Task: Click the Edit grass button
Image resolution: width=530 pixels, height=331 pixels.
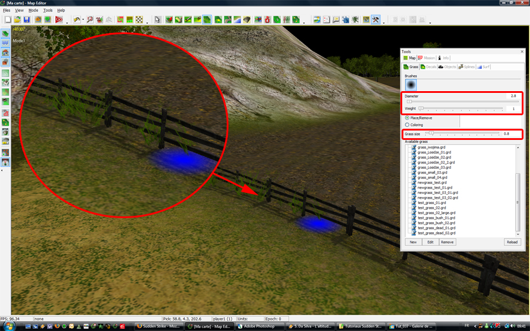Action: click(x=430, y=242)
